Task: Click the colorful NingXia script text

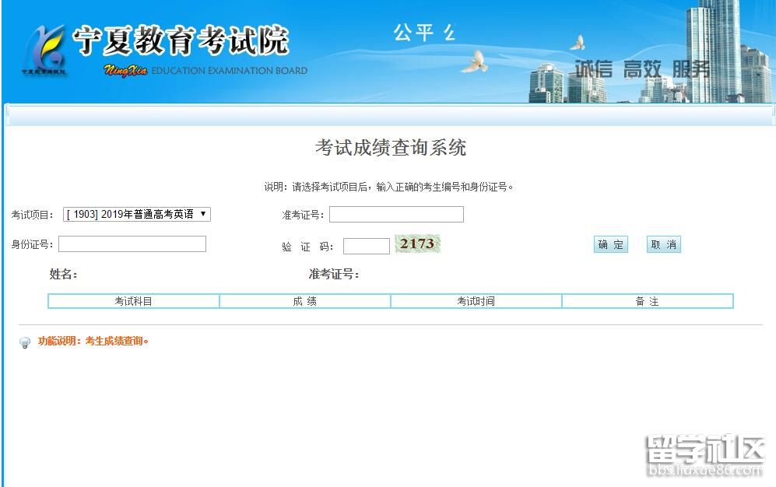Action: coord(125,71)
